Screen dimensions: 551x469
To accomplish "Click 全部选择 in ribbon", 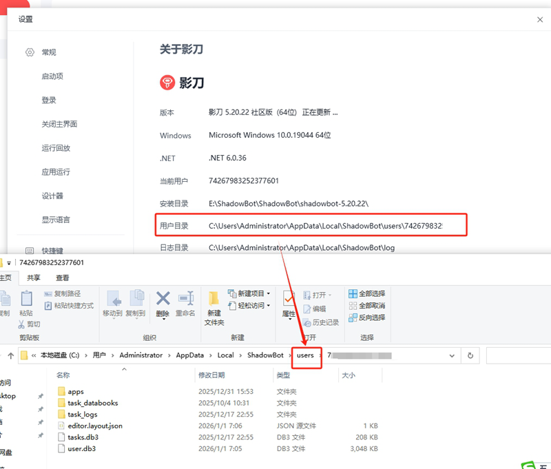I will point(367,293).
